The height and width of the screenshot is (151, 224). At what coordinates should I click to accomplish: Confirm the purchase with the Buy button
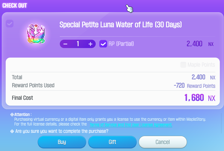62,142
